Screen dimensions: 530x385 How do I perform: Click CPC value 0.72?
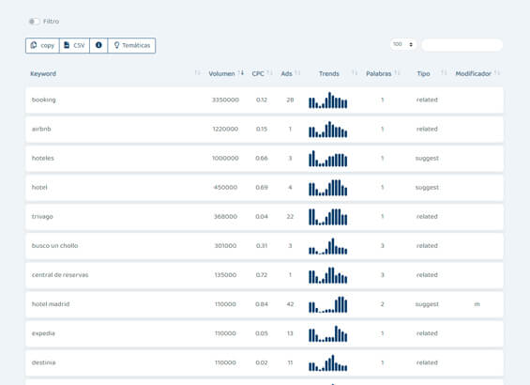[262, 275]
